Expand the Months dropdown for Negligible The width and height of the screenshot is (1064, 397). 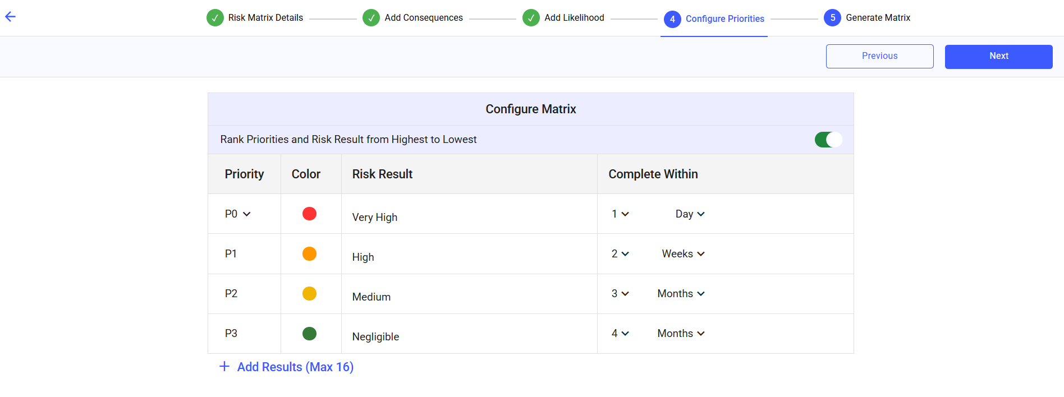pyautogui.click(x=681, y=334)
